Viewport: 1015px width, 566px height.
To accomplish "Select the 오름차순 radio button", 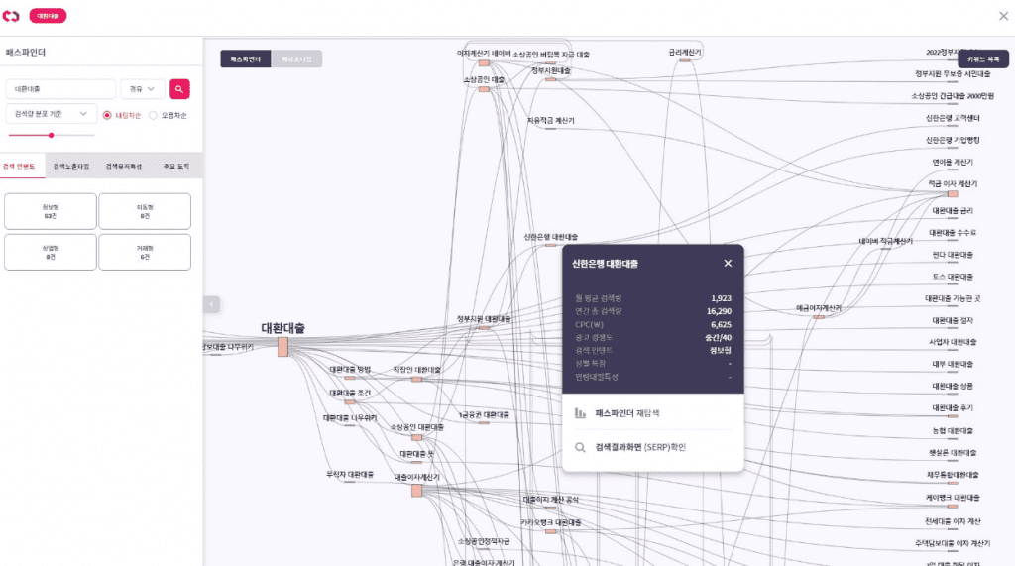I will tap(153, 115).
